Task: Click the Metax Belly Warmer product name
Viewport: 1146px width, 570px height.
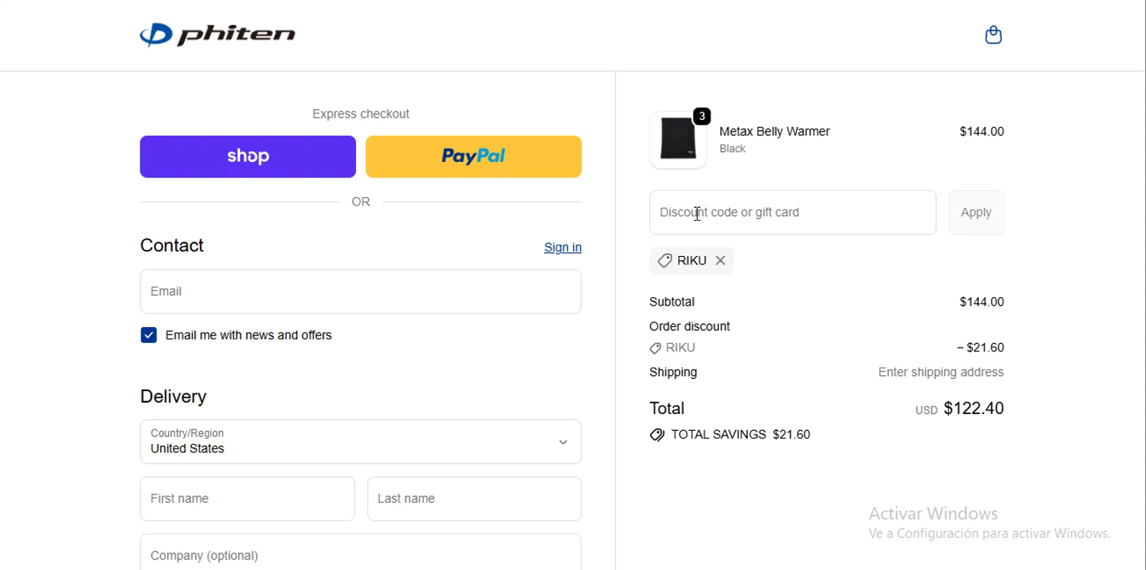Action: [x=775, y=131]
